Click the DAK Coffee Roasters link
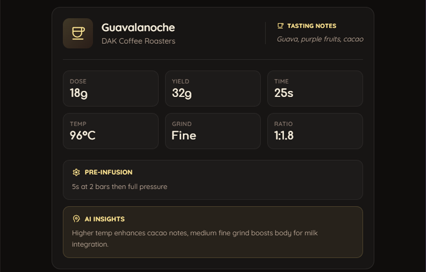 (138, 41)
